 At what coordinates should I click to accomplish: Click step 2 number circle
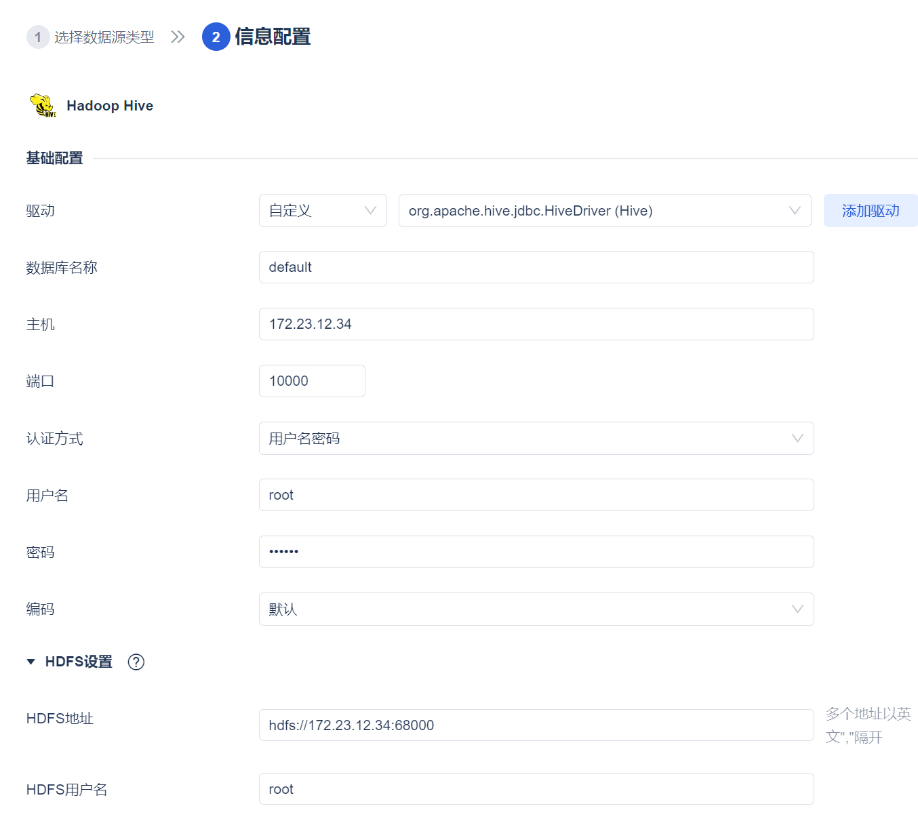(x=216, y=37)
